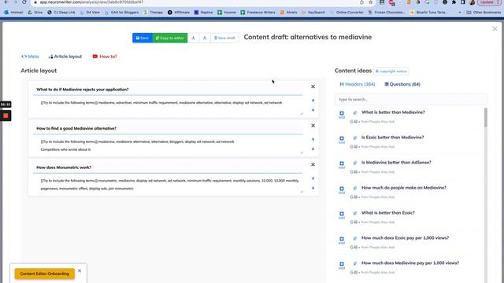Viewport: 504px width, 283px height.
Task: Open the Freelance Writers bookmark
Action: point(258,13)
